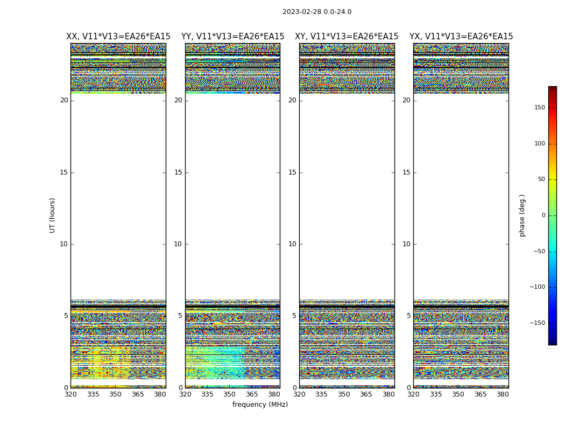Viewport: 565px width, 431px height.
Task: Click the phase colorbar near 150 degrees
Action: (553, 108)
